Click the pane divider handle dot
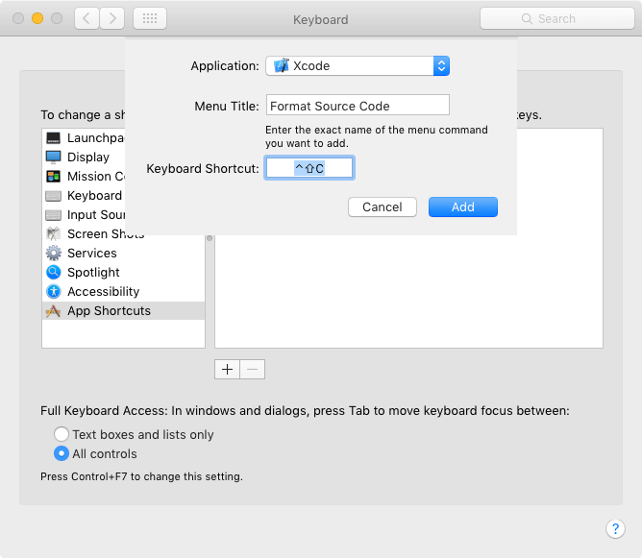642x558 pixels. tap(210, 238)
